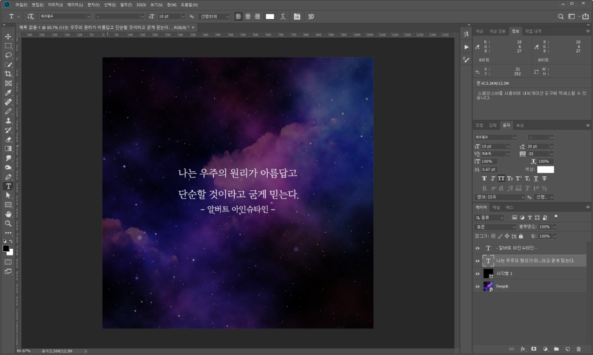593x355 pixels.
Task: Click the create warped text icon
Action: (x=282, y=16)
